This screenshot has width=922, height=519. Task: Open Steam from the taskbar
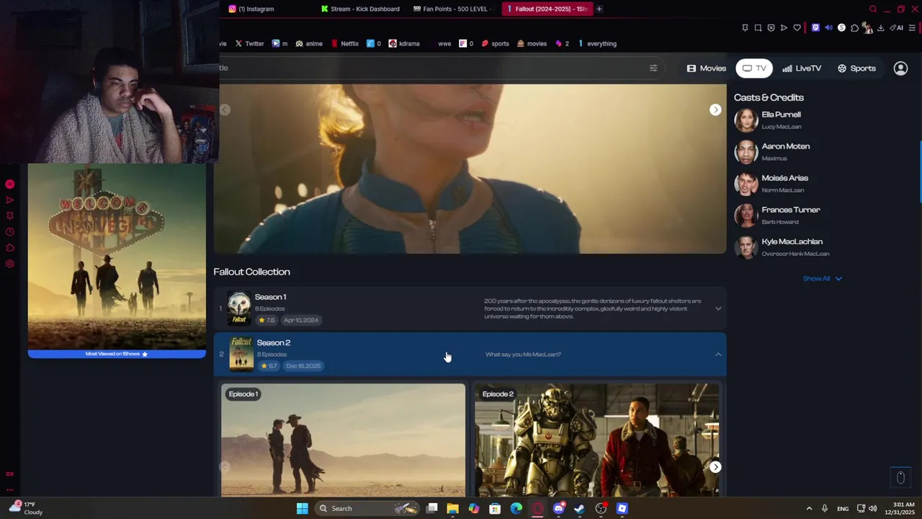click(x=580, y=509)
